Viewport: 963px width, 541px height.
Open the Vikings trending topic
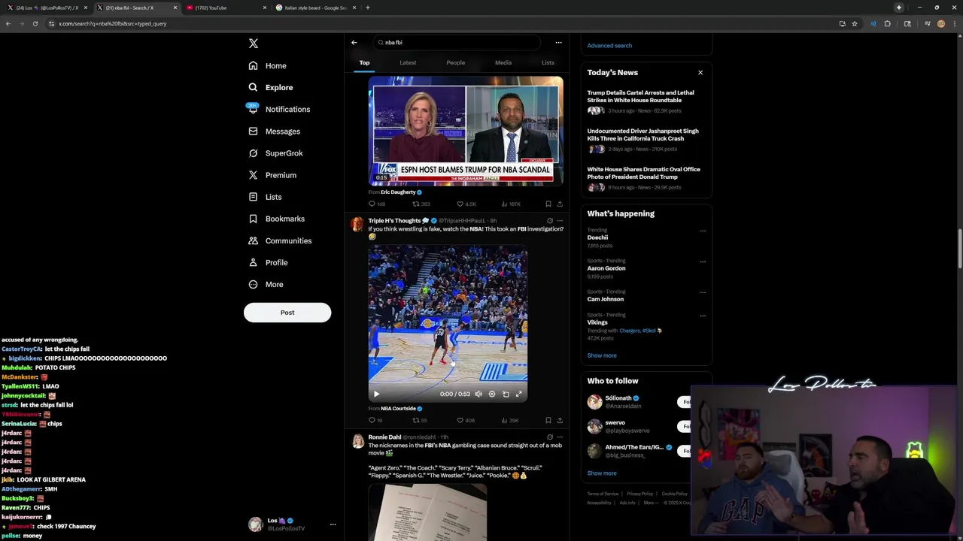(597, 322)
